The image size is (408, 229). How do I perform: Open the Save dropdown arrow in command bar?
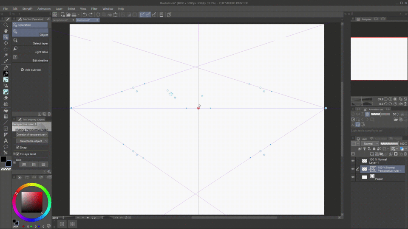(x=79, y=15)
